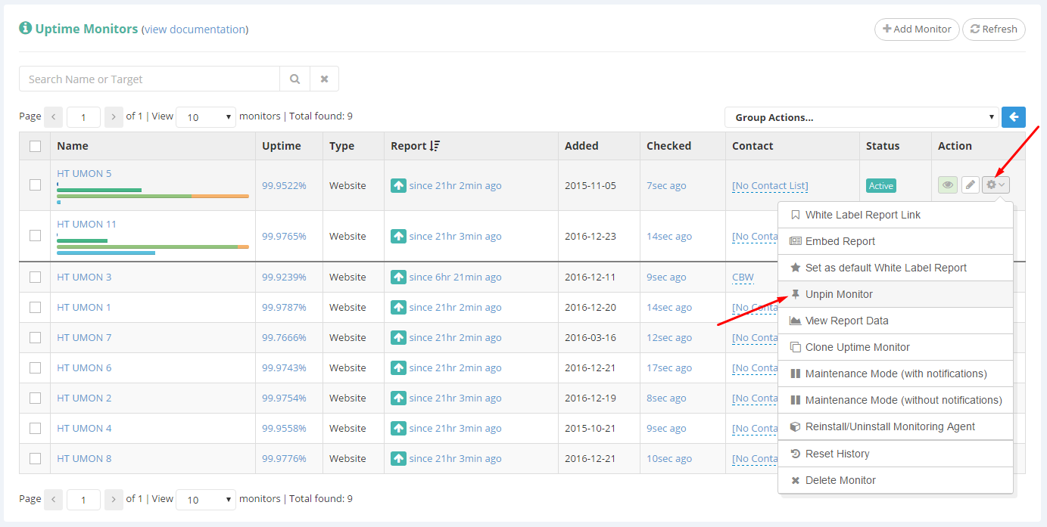1047x527 pixels.
Task: Open the HT UMON 3 monitor link
Action: point(84,277)
